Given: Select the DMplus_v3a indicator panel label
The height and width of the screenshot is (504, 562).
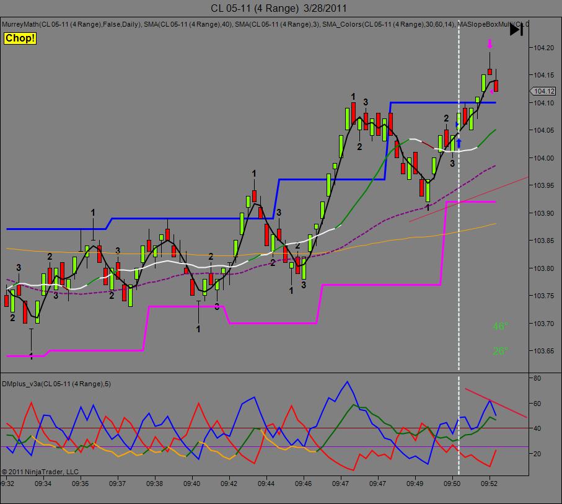Looking at the screenshot, I should (56, 384).
